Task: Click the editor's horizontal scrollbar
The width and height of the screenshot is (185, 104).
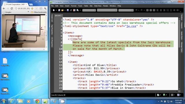Action: (x=120, y=91)
